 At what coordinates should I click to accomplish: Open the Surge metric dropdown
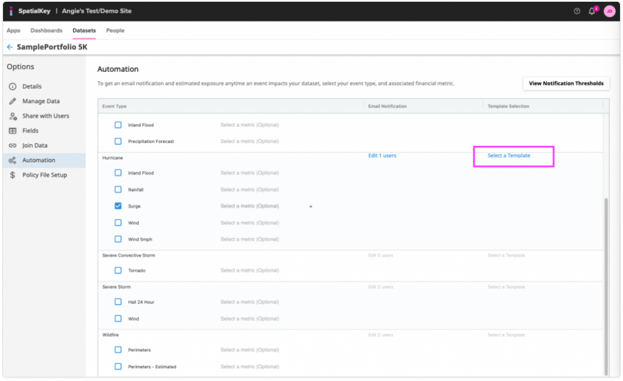coord(311,206)
